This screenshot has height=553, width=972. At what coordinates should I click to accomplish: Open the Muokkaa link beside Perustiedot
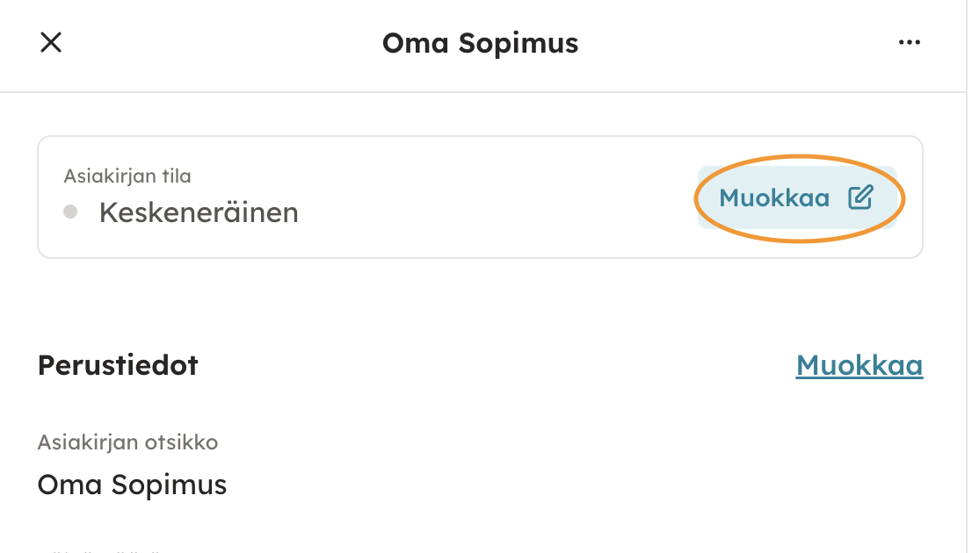859,365
